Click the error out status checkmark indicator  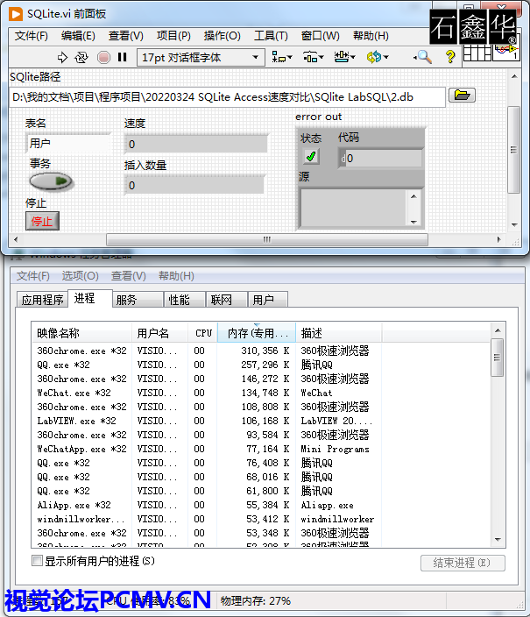click(311, 157)
